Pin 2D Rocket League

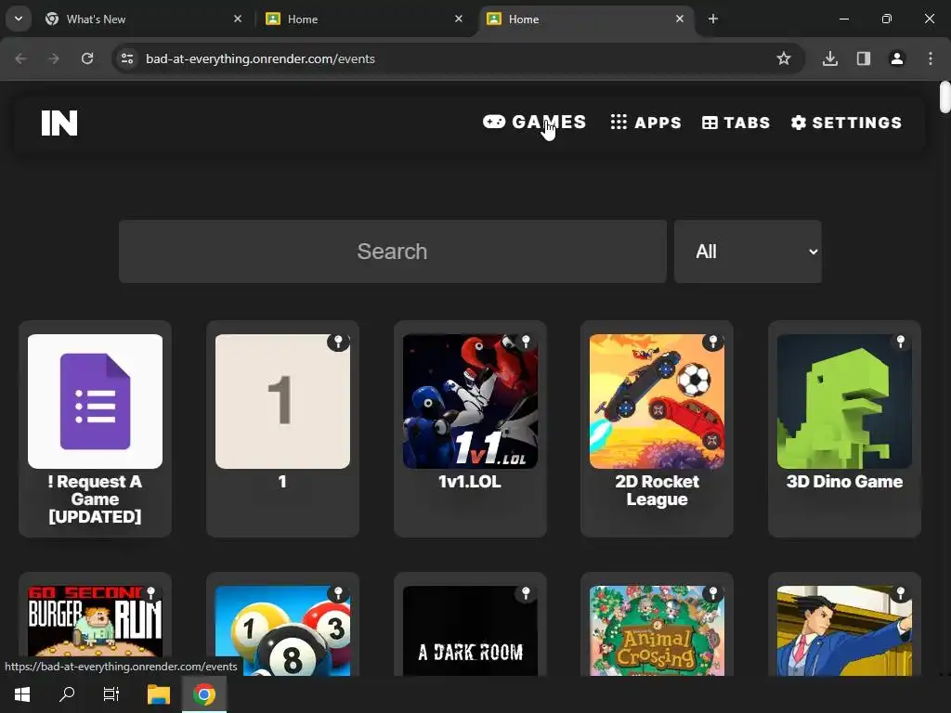coord(713,342)
